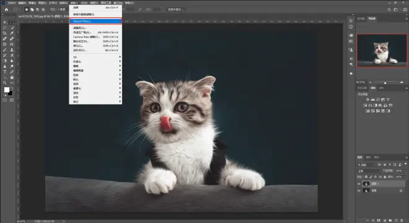
Task: Toggle pixel layer filter in Layers panel
Action: point(379,164)
